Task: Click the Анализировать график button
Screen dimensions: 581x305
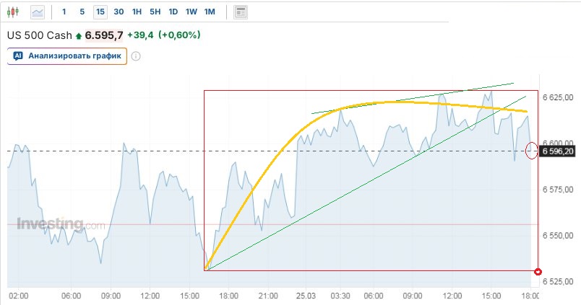Action: 68,56
